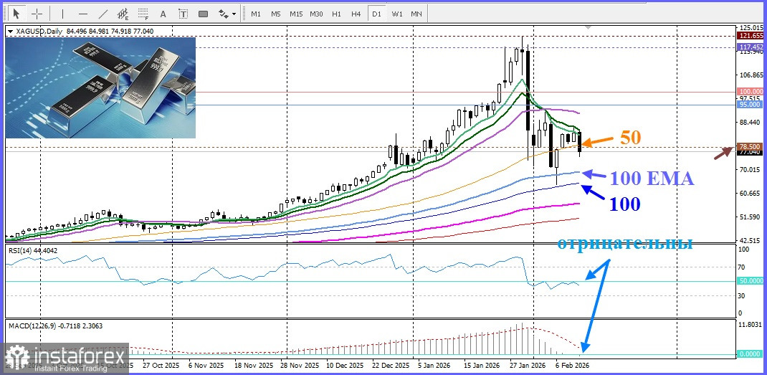Click the 18 Nov 2025 date label
Screen dimensions: 767x375
[x=255, y=365]
